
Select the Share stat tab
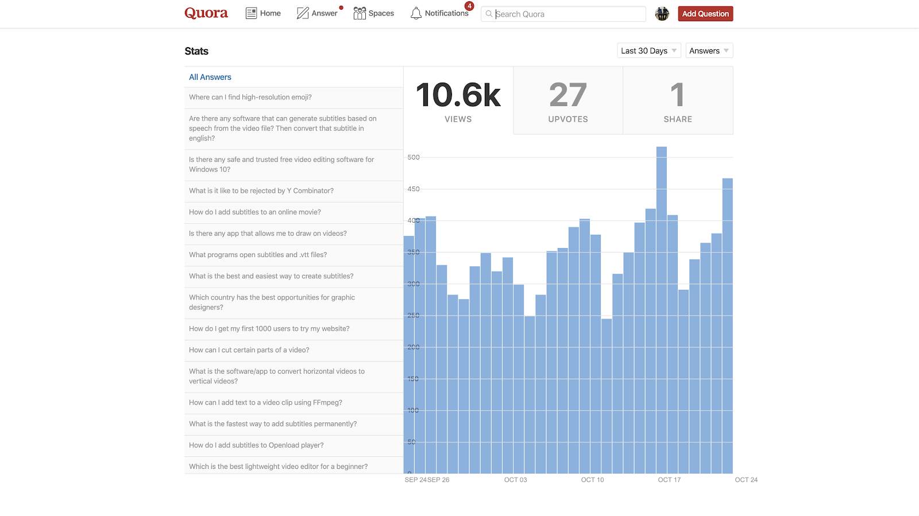coord(678,100)
